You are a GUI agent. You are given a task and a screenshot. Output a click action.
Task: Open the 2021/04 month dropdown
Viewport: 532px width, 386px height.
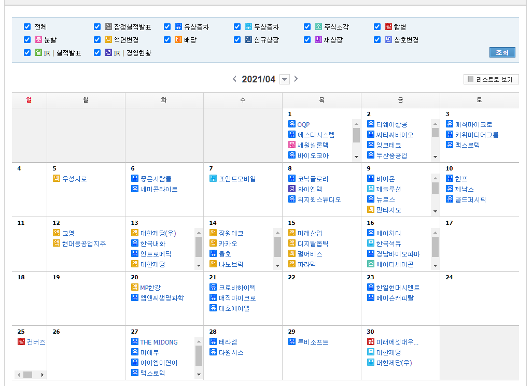(284, 79)
